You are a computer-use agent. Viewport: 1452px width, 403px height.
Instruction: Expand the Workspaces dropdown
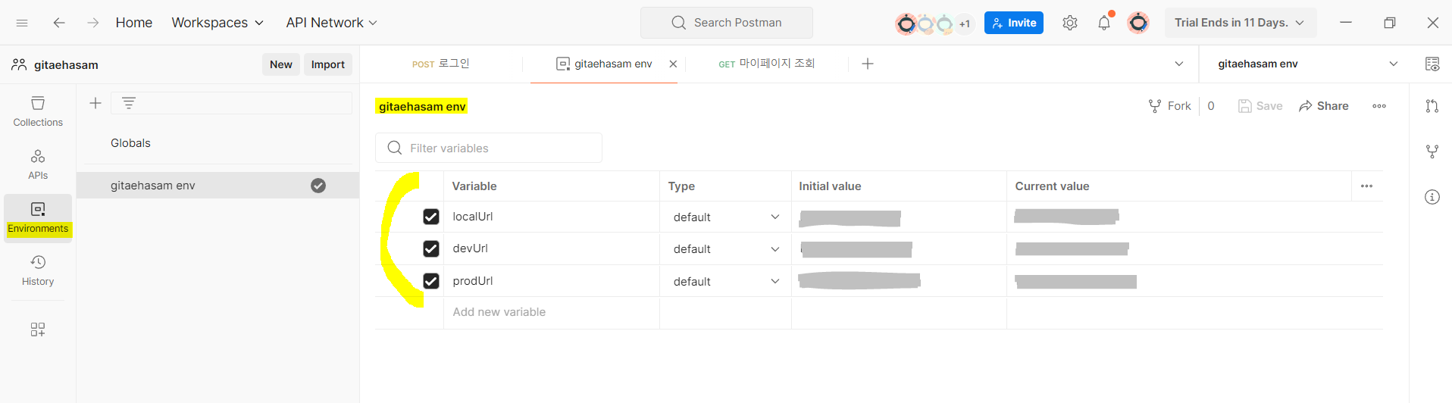coord(217,23)
